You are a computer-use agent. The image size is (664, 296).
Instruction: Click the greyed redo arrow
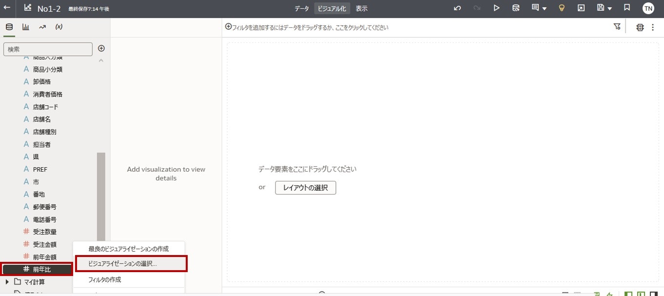(x=477, y=8)
